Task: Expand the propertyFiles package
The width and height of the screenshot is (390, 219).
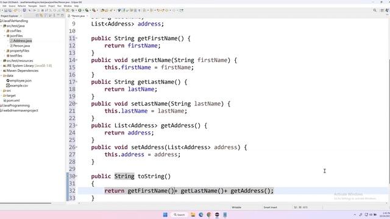Action: [x=4, y=50]
